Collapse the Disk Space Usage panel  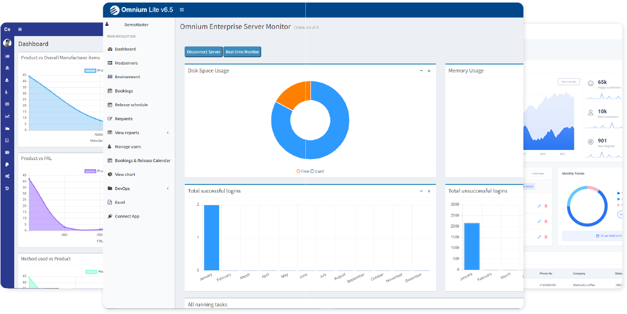coord(421,71)
